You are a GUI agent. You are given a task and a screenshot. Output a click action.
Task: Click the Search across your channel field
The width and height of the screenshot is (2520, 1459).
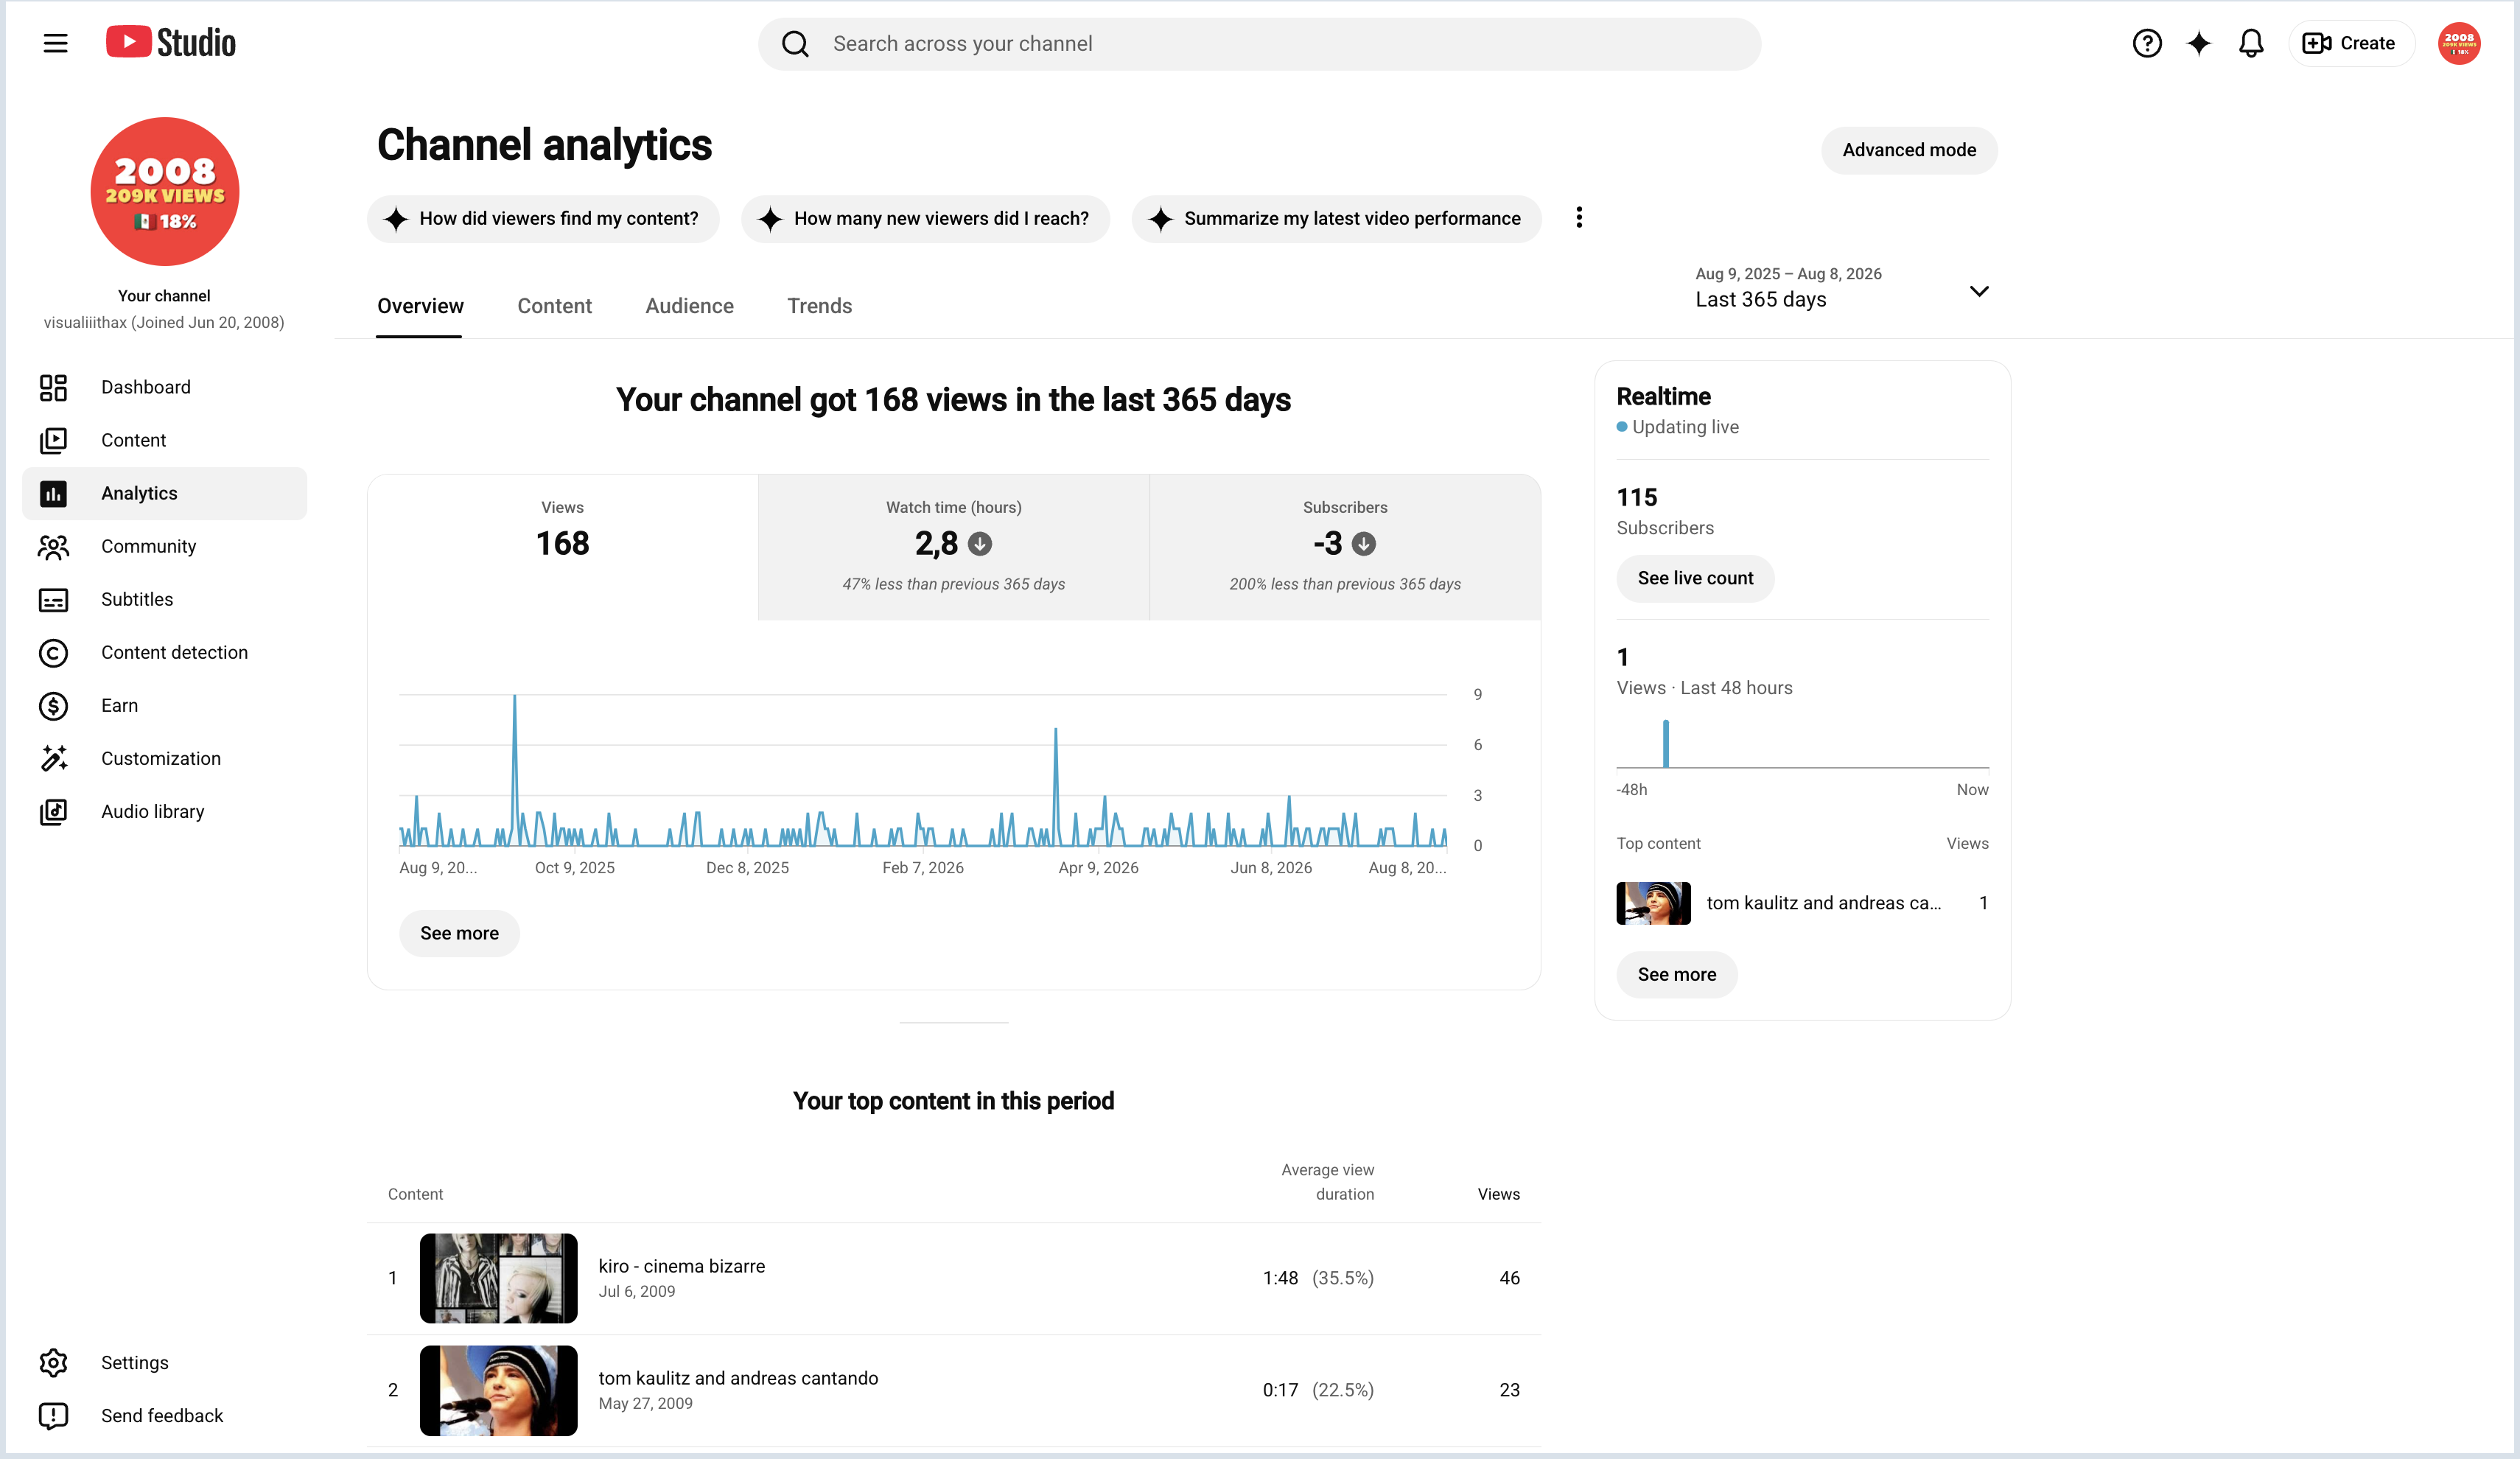1259,44
